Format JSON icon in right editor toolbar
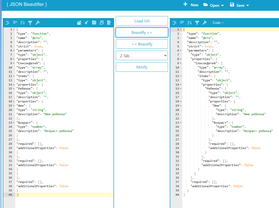The image size is (279, 208). tap(174, 23)
